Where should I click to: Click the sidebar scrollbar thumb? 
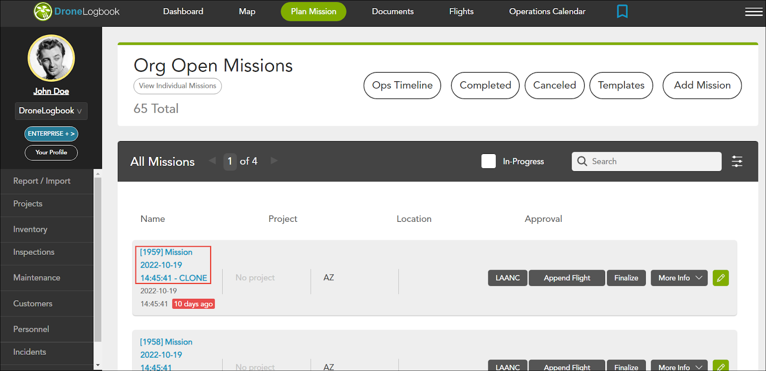98,260
